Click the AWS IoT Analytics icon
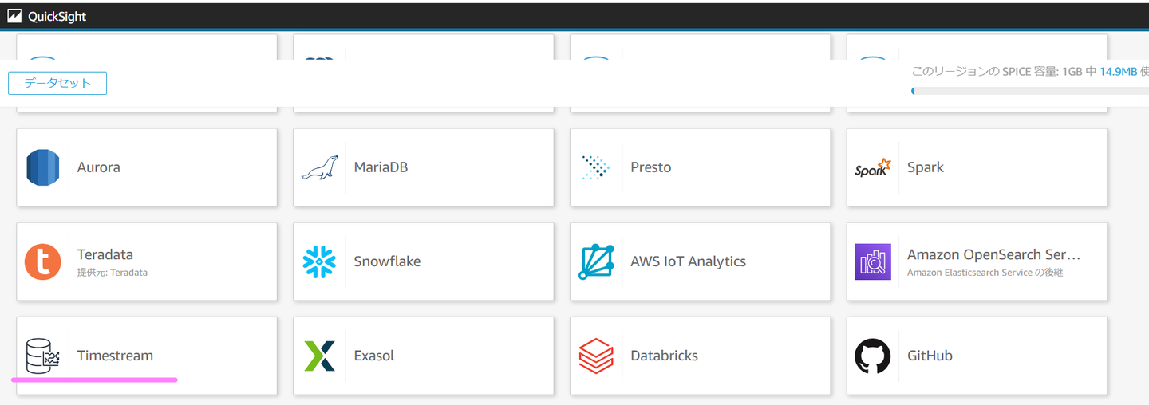1149x405 pixels. [x=595, y=261]
